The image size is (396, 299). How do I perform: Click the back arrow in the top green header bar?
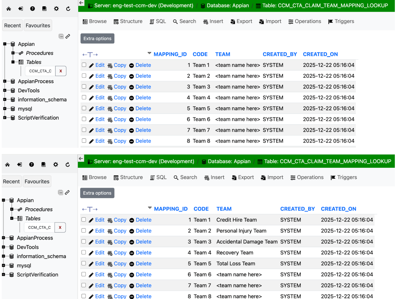tap(81, 3)
